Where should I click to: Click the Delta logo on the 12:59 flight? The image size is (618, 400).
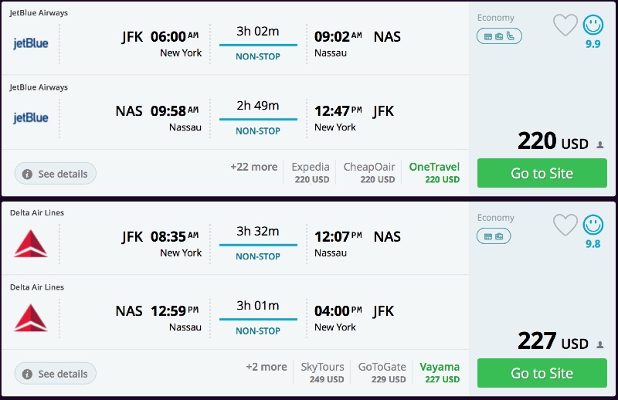pos(31,318)
